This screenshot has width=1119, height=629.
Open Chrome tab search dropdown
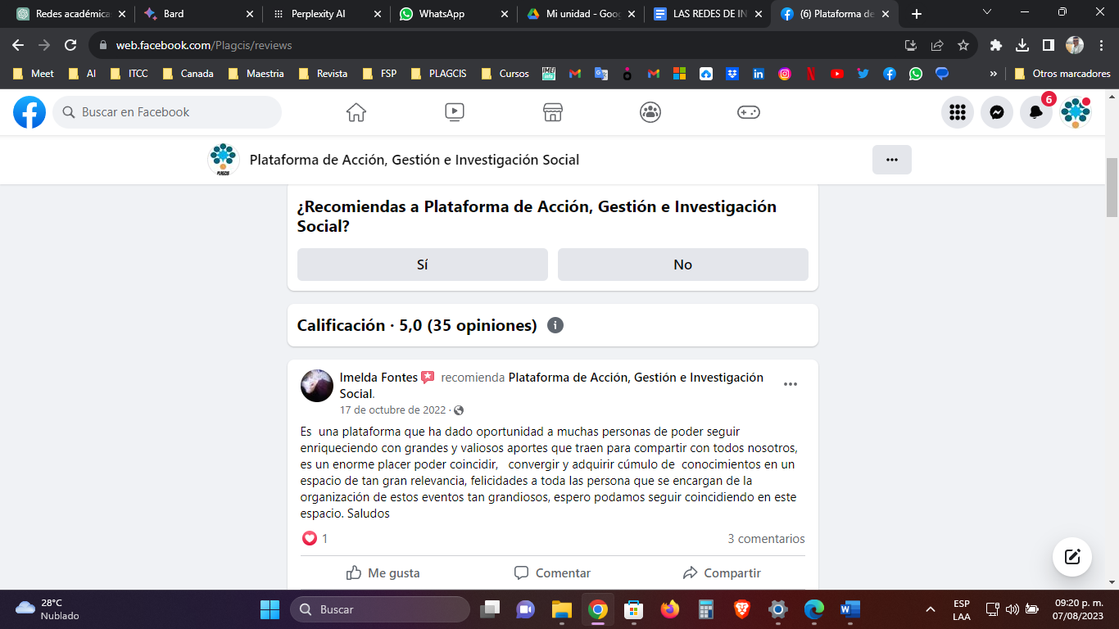click(x=987, y=12)
